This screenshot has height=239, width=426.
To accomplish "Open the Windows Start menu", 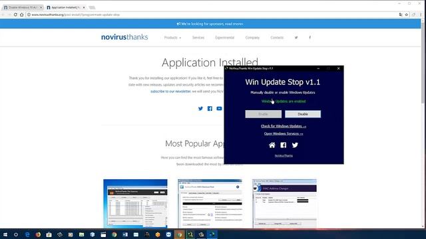I will click(x=5, y=234).
